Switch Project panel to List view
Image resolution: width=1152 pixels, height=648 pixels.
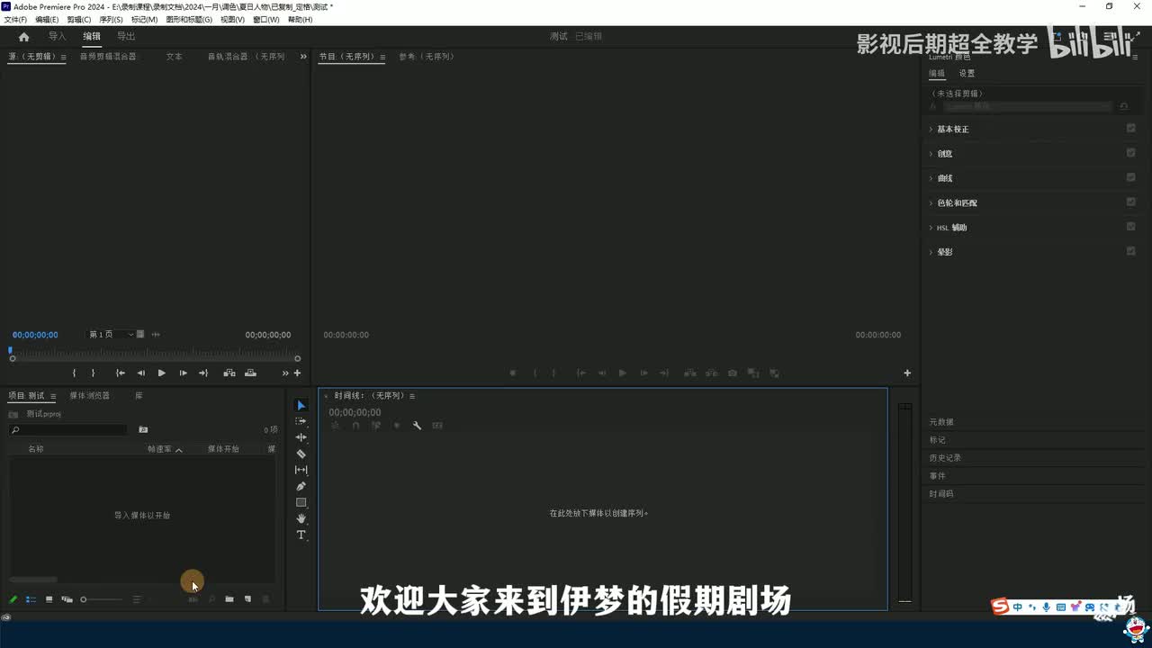click(x=31, y=599)
